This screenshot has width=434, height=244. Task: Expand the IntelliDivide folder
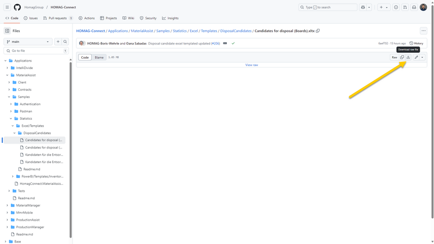[x=7, y=68]
